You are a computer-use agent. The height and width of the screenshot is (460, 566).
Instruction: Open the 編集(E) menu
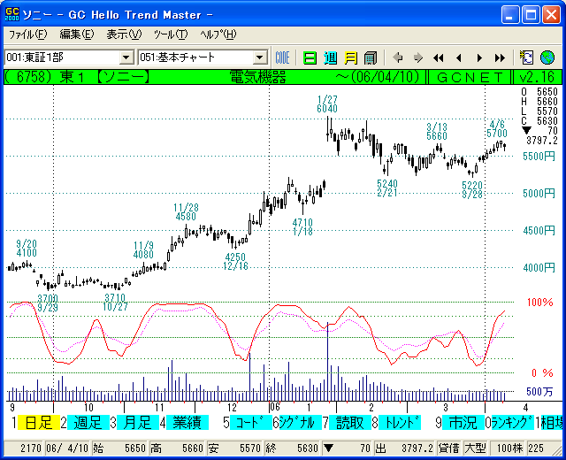[77, 34]
